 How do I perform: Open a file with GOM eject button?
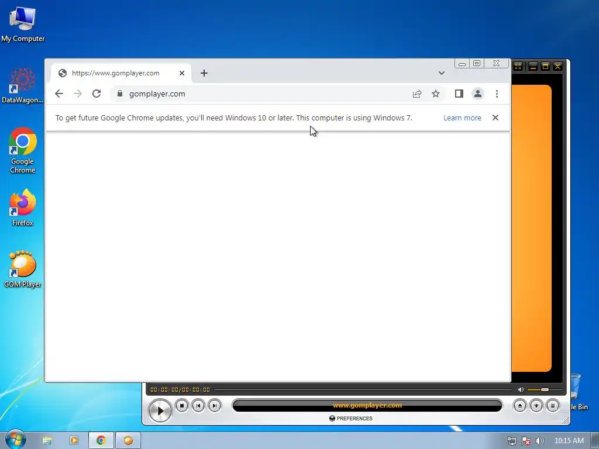pyautogui.click(x=520, y=406)
